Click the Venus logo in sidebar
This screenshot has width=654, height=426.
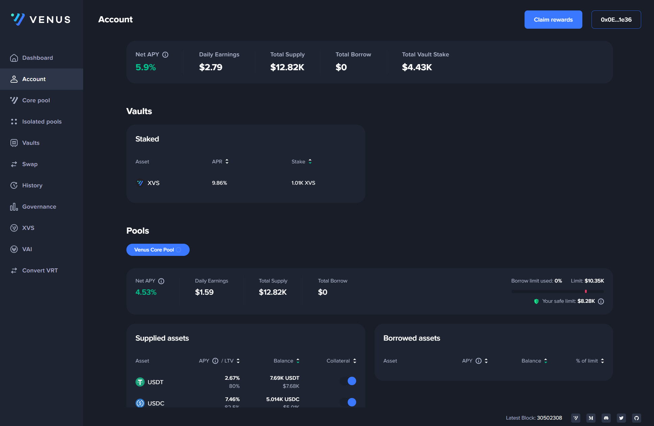click(41, 19)
